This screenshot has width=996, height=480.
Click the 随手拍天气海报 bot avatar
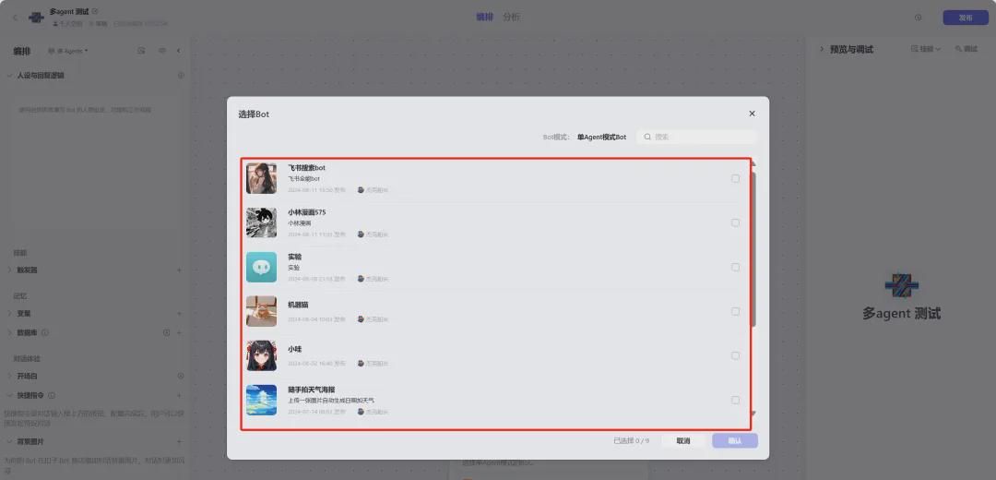tap(261, 400)
